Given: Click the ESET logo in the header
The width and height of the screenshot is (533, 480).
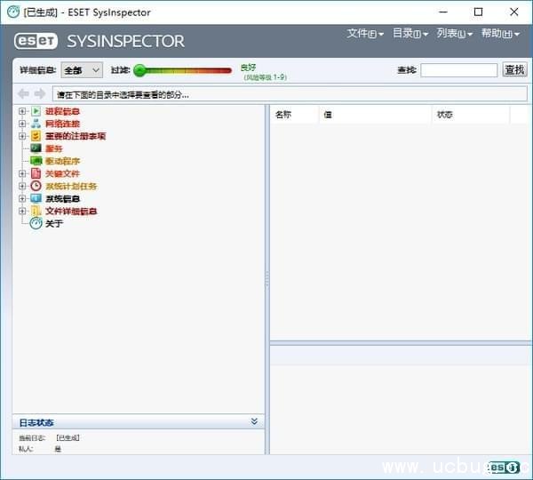Looking at the screenshot, I should click(36, 41).
